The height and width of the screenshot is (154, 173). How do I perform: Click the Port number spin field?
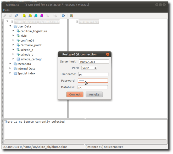tap(88, 68)
